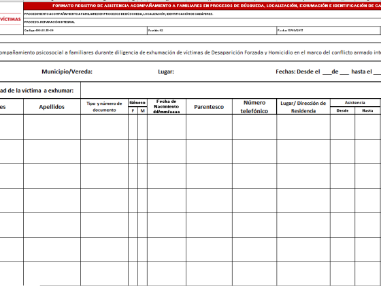Click first blank cell under Número telefónico

[x=254, y=127]
